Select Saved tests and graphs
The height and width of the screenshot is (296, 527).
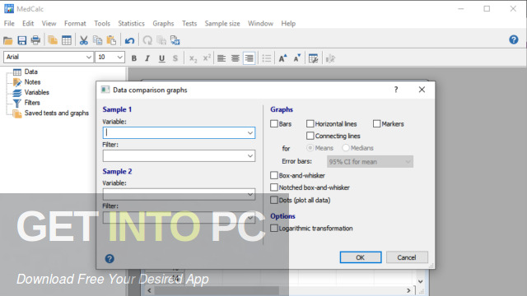[x=57, y=113]
